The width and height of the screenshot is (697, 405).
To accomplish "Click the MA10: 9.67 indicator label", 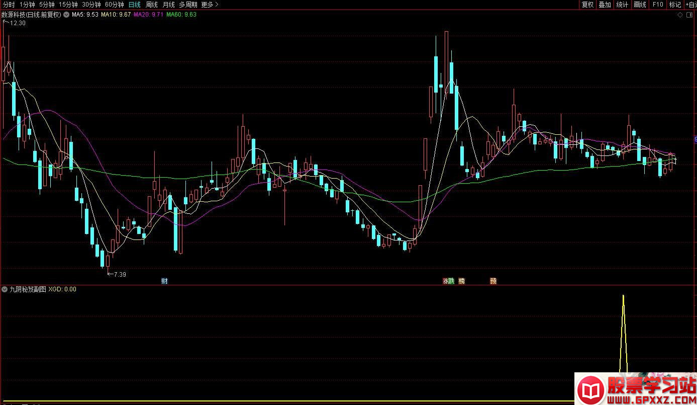I will click(x=116, y=15).
